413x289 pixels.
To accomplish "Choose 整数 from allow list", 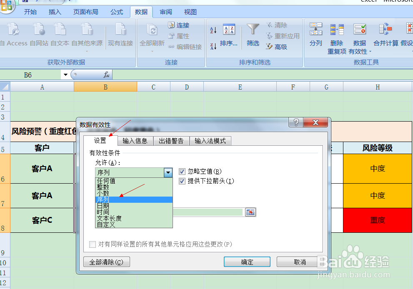I will 134,187.
